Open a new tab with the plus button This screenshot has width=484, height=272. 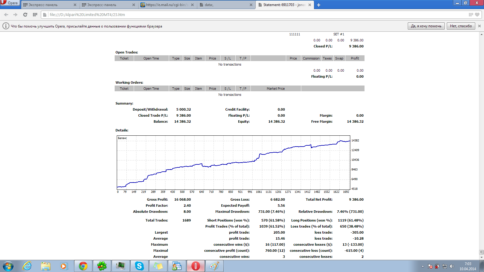click(x=319, y=5)
